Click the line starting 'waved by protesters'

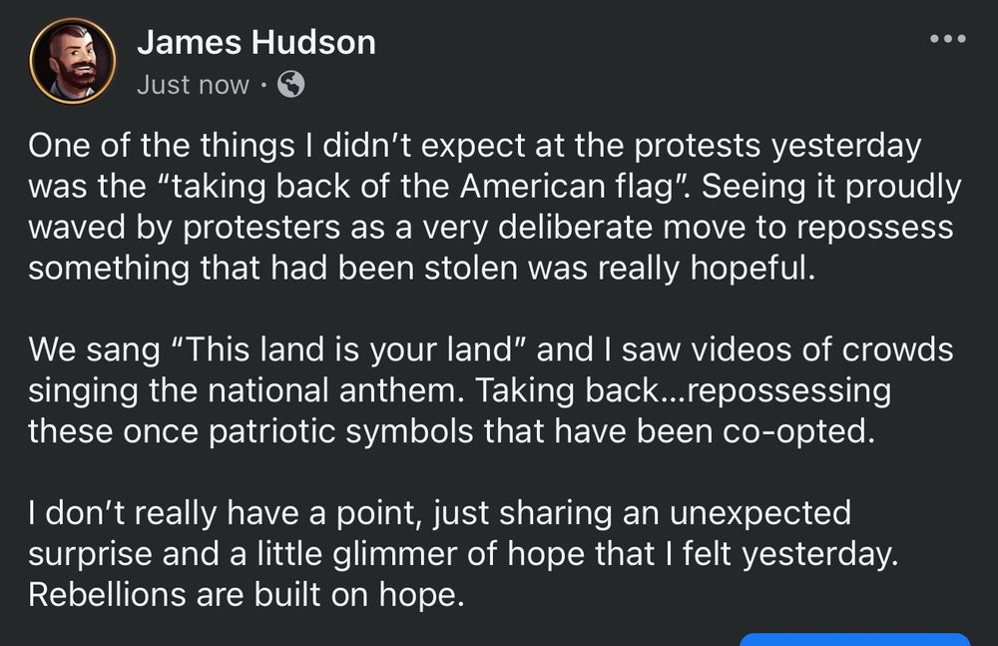click(x=489, y=228)
